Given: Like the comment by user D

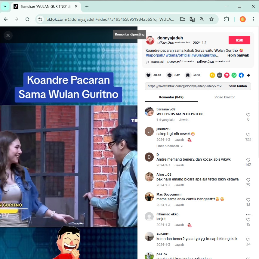Looking at the screenshot, I should (248, 160).
